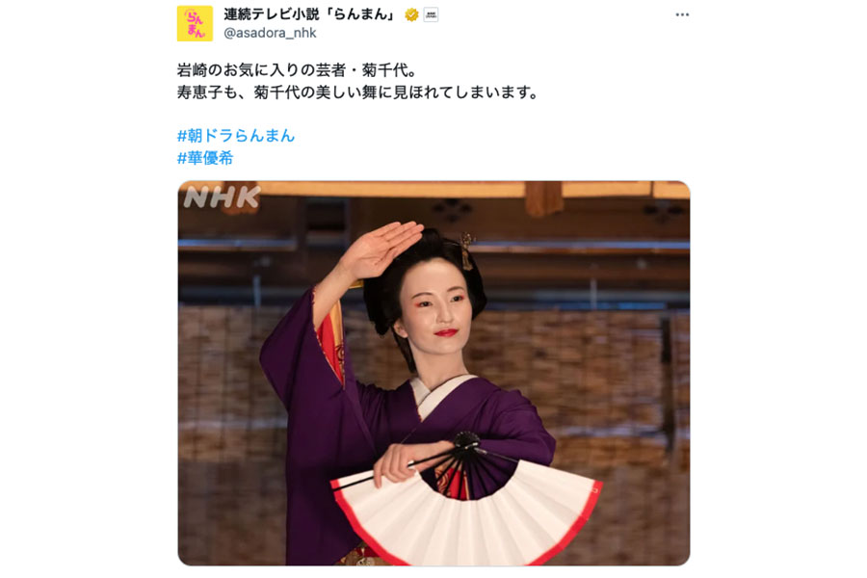Open the 連続テレビ小説「らんまん」 display name

click(x=311, y=14)
